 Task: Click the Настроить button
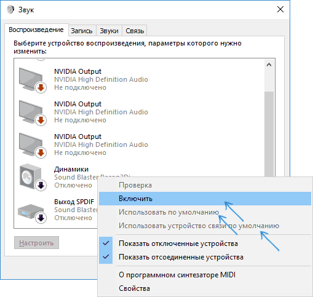coord(36,243)
